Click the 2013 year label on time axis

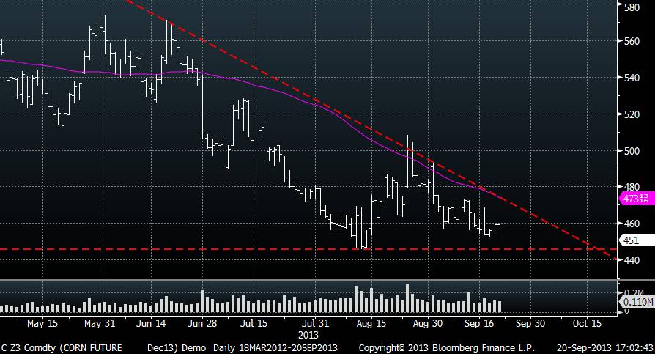click(308, 333)
